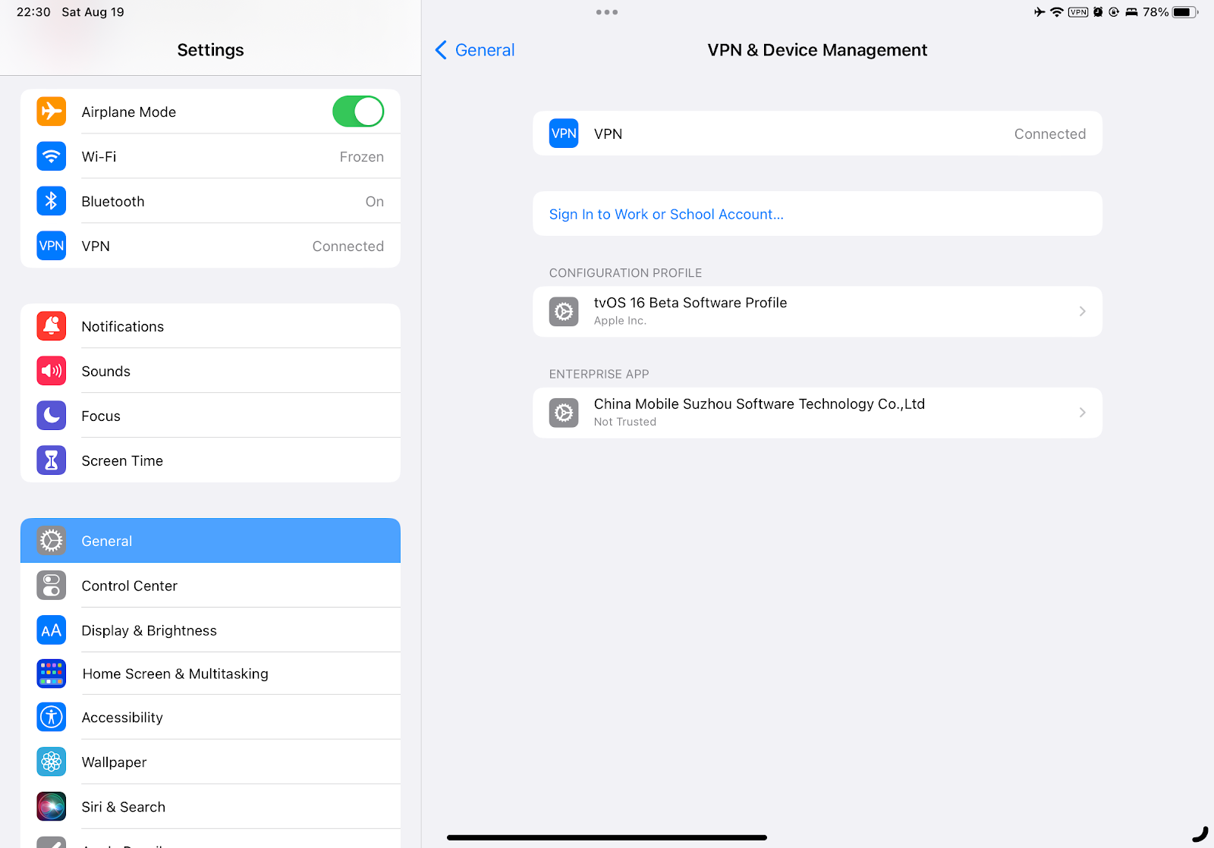Tap the Wallpaper flower icon
This screenshot has width=1214, height=848.
(x=52, y=762)
